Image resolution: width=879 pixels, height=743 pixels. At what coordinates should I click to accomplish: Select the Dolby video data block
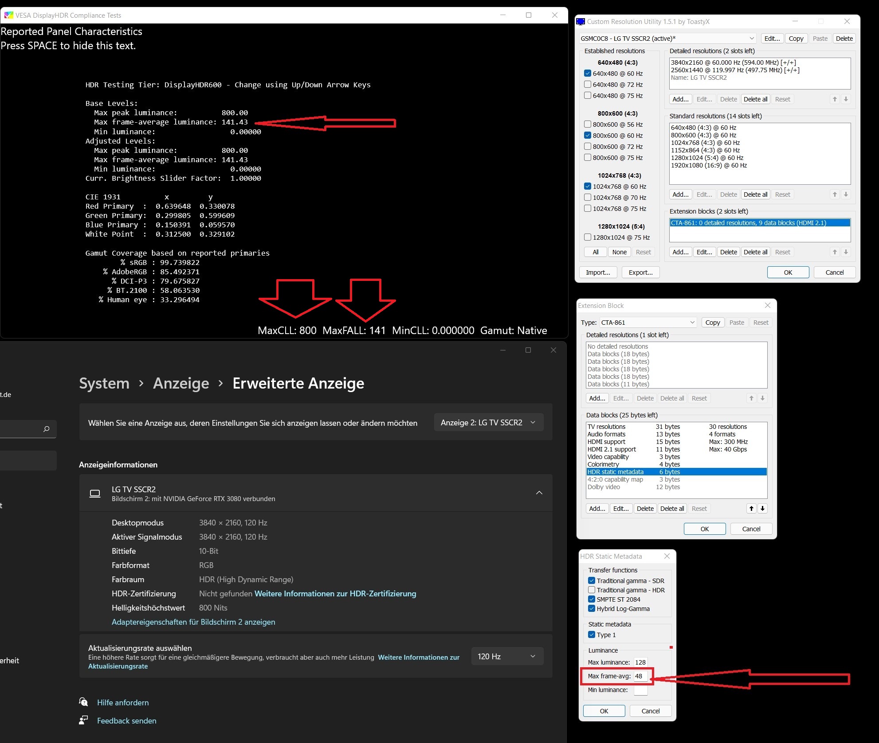(x=677, y=487)
